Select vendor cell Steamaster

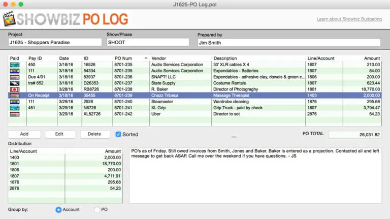[162, 102]
